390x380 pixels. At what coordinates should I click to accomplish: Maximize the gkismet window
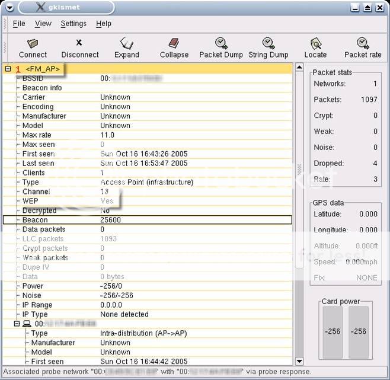pos(367,8)
